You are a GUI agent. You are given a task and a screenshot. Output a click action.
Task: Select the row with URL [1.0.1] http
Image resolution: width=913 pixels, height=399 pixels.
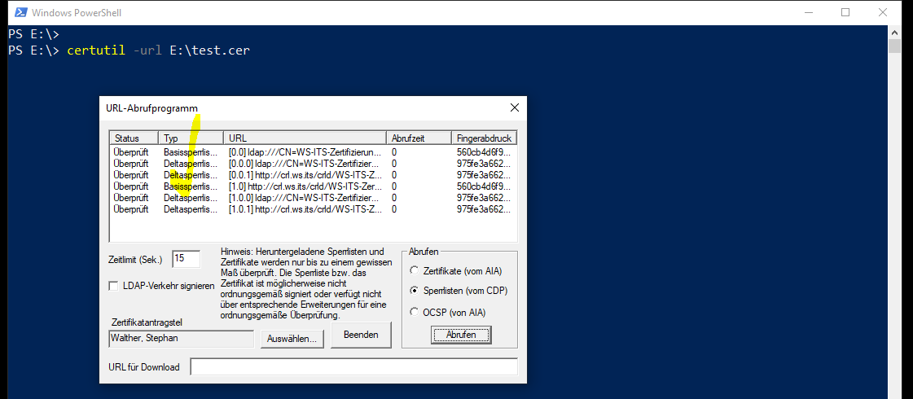pyautogui.click(x=314, y=208)
